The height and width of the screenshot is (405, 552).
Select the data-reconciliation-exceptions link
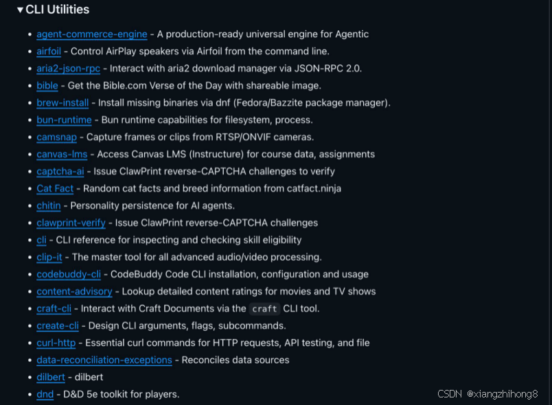tap(104, 360)
